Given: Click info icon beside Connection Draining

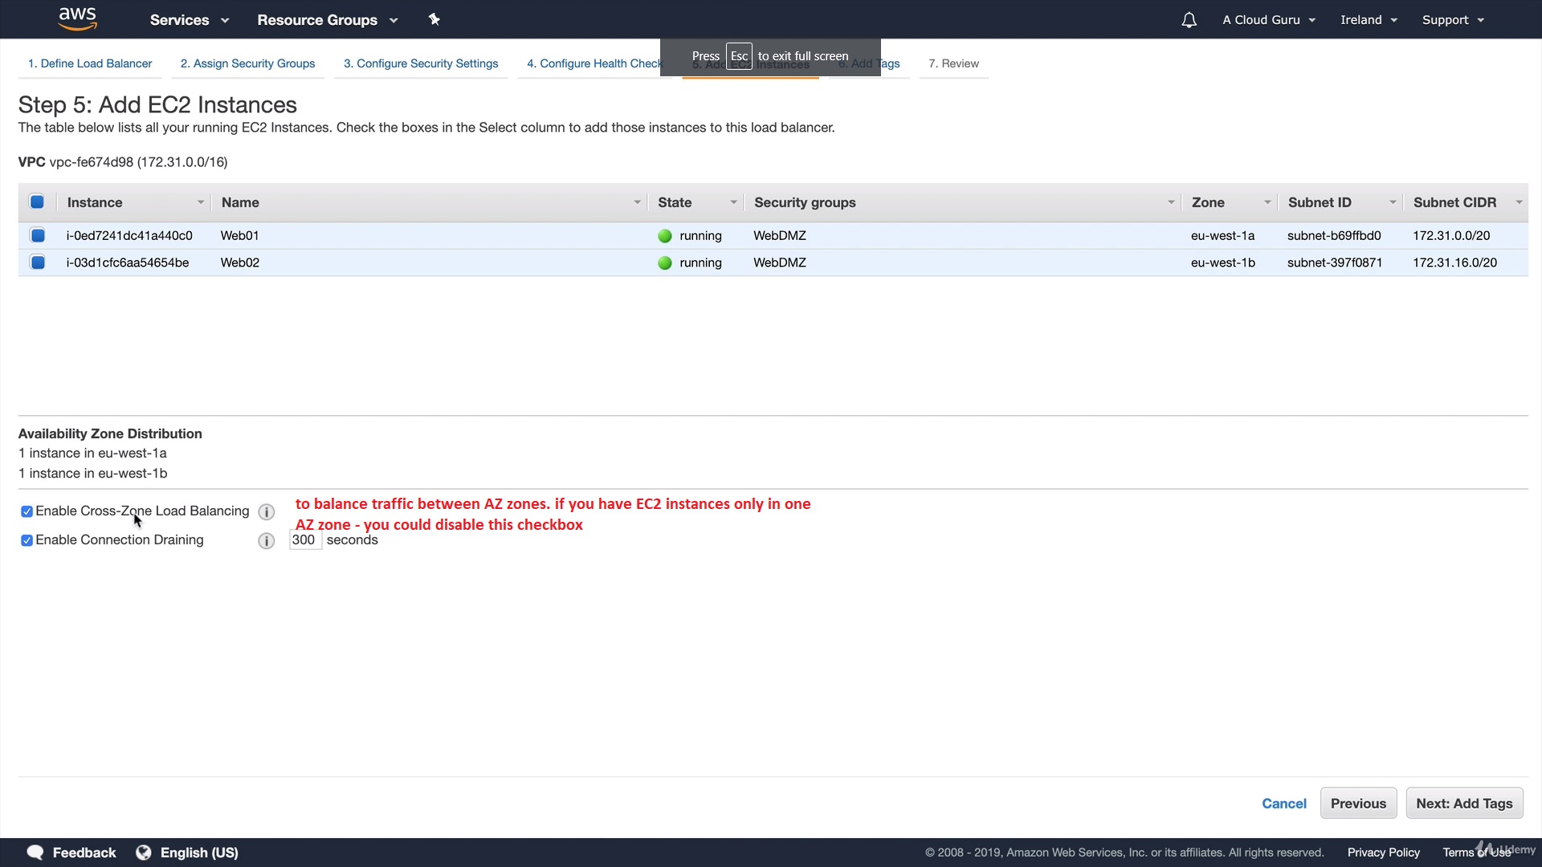Looking at the screenshot, I should (x=267, y=541).
